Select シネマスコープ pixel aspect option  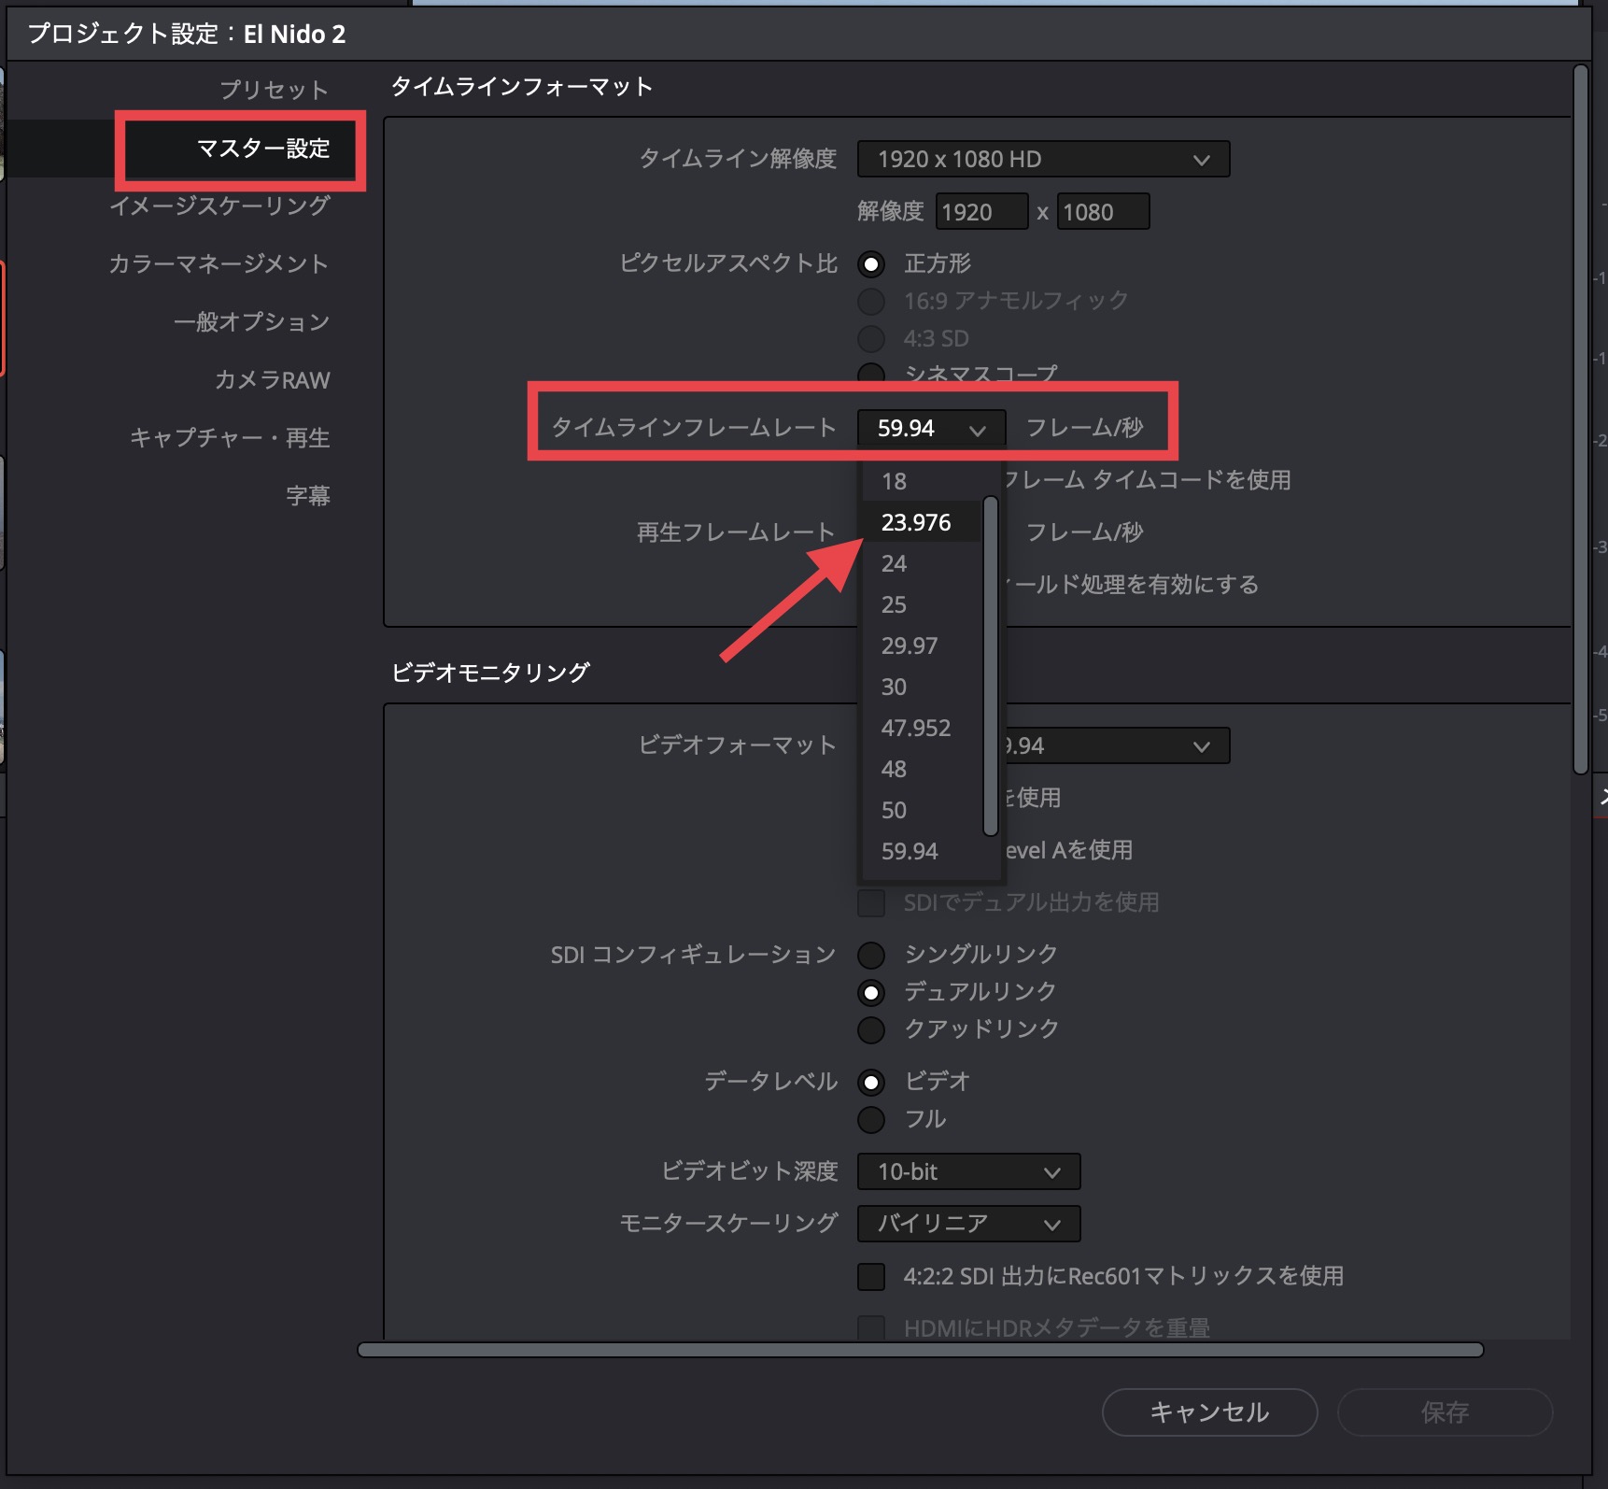pos(871,374)
